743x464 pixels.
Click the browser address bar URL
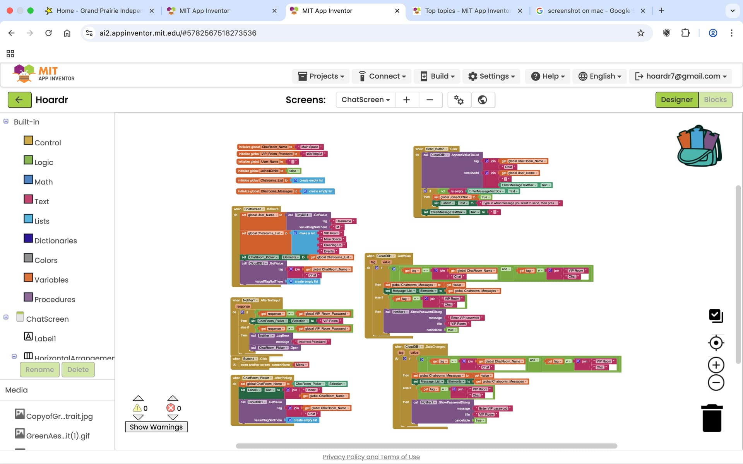click(178, 33)
